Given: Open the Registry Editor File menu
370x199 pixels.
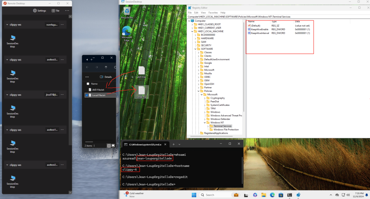Looking at the screenshot, I should pos(190,13).
